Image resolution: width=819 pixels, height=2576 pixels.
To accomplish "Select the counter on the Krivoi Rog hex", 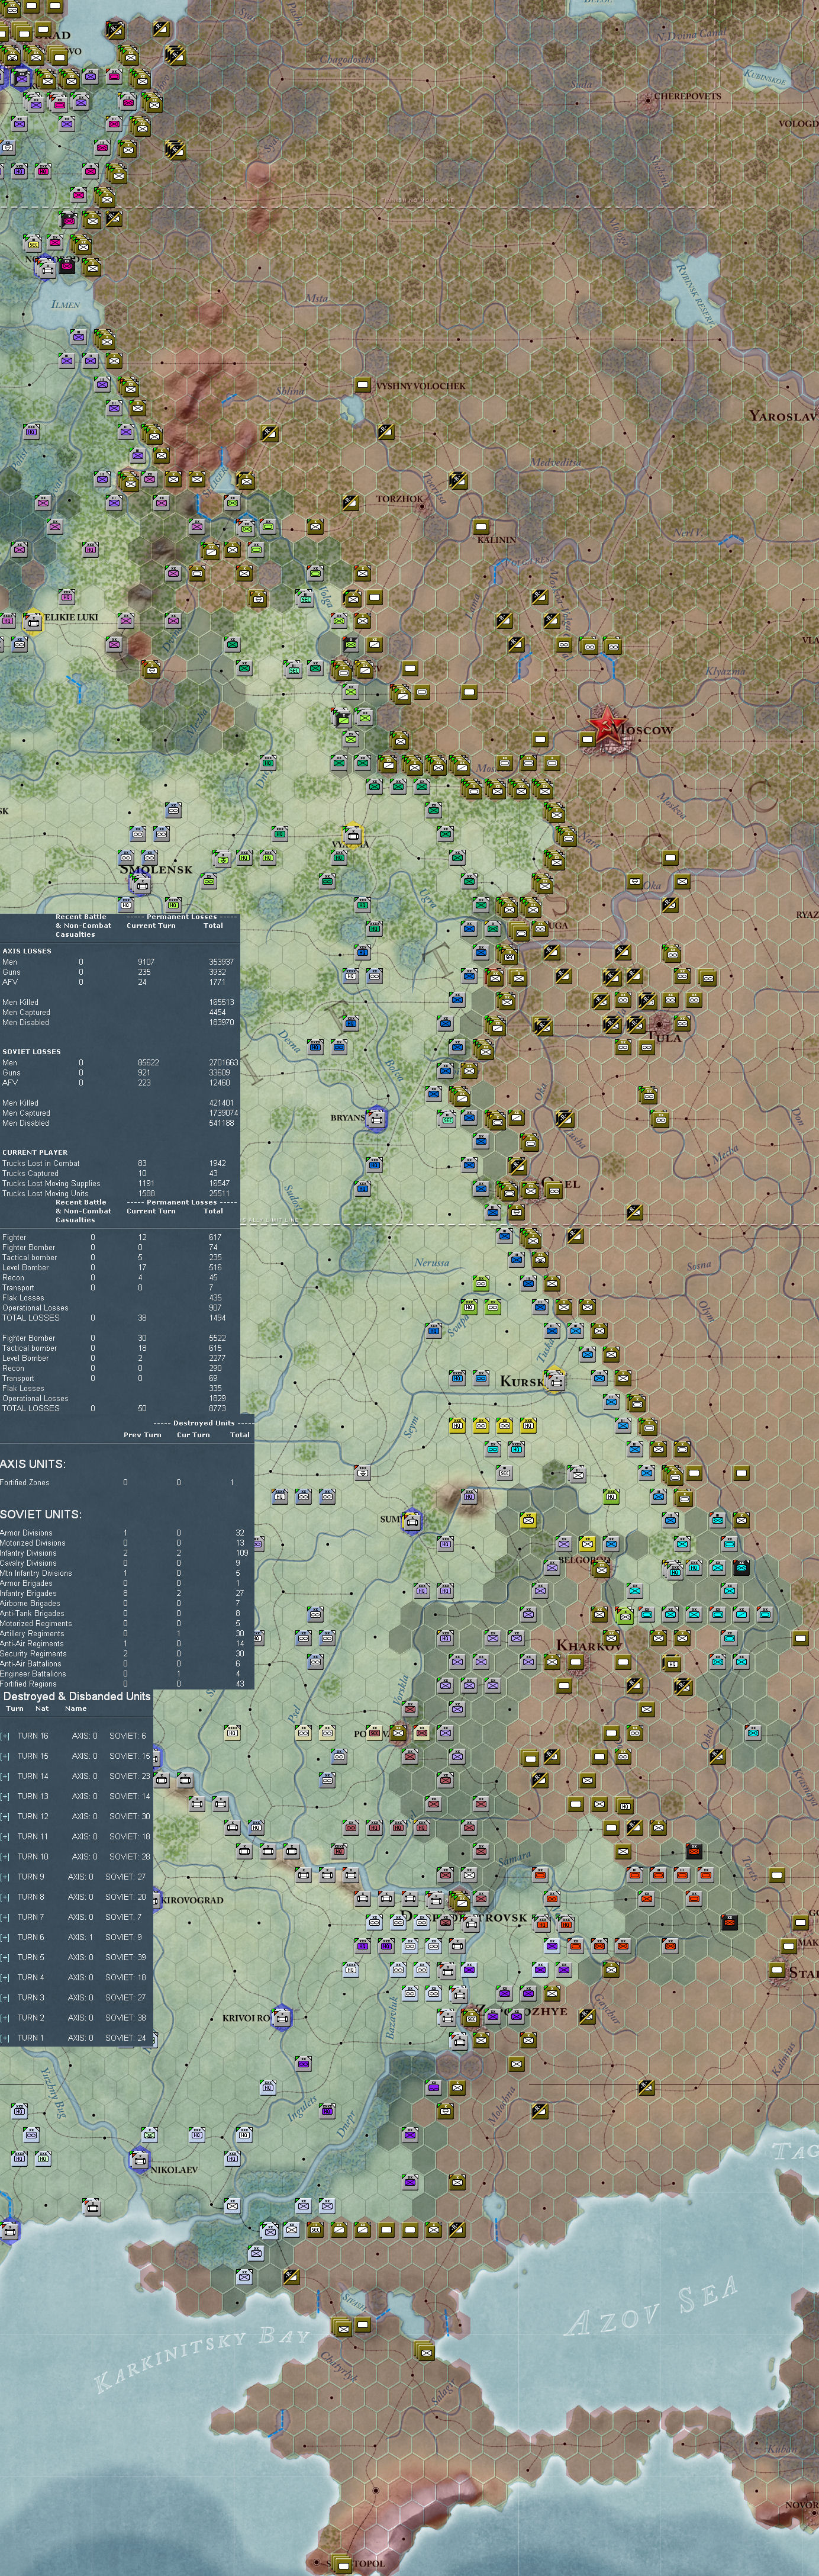I will pos(280,2019).
